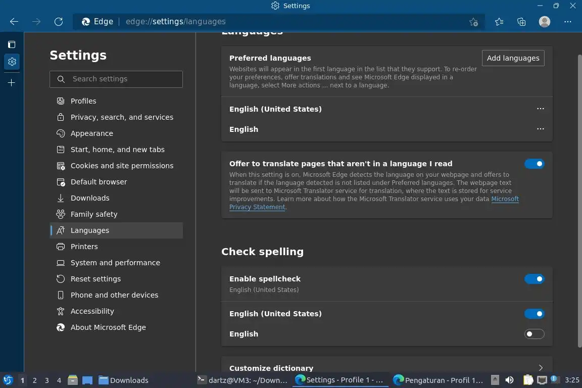Open a new tab with the plus icon
582x388 pixels.
tap(12, 82)
